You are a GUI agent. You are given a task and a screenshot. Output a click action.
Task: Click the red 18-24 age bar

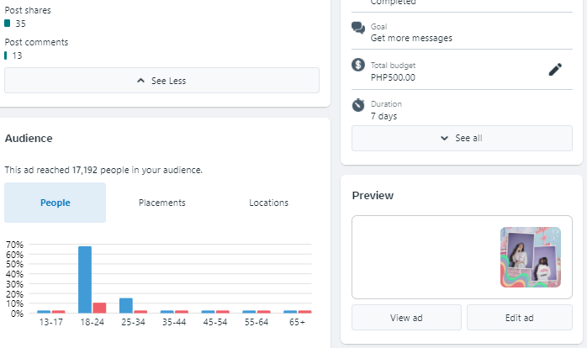(x=99, y=308)
